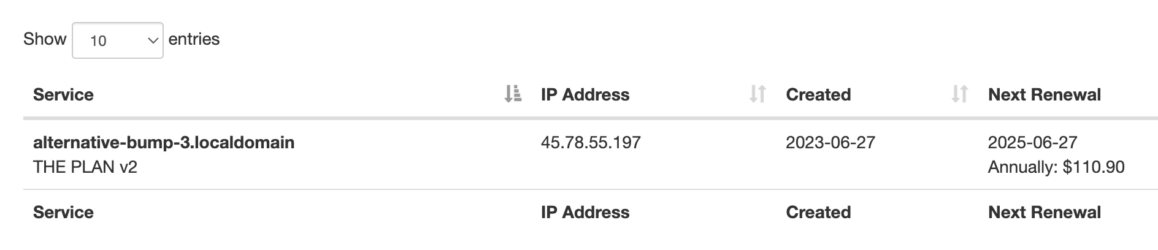Click the footer IP Address label
This screenshot has height=250, width=1158.
coord(585,212)
